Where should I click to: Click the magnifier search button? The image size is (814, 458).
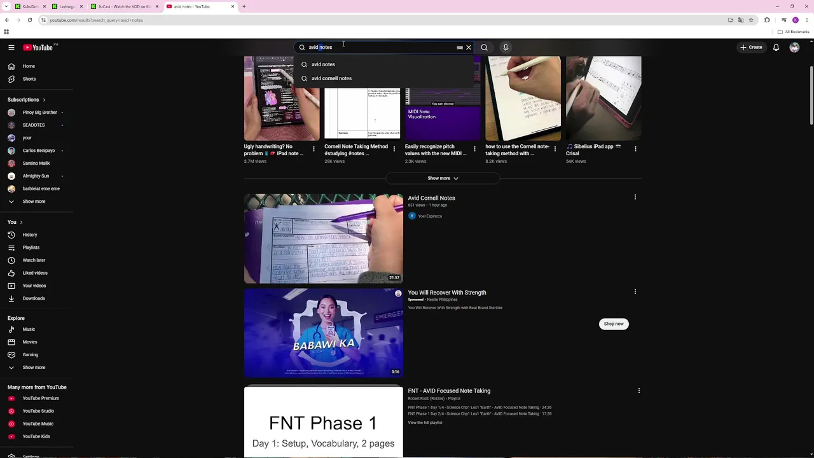tap(485, 47)
